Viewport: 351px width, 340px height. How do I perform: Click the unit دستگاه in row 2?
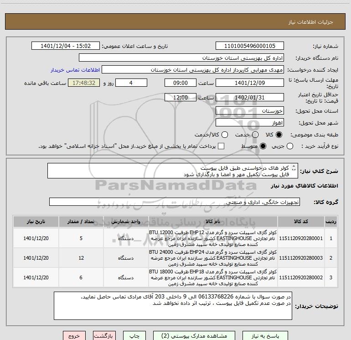(x=126, y=258)
